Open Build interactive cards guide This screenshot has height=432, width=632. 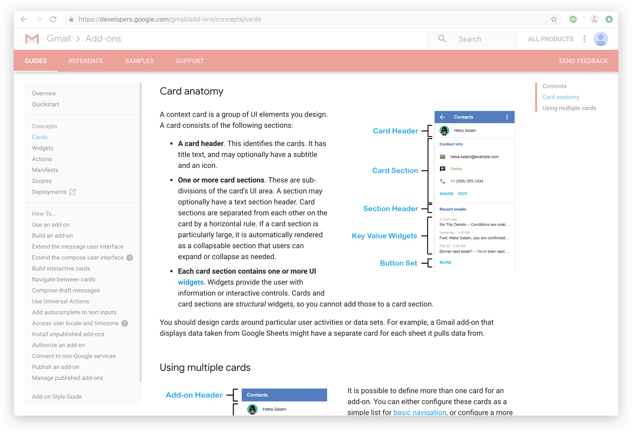(x=61, y=269)
